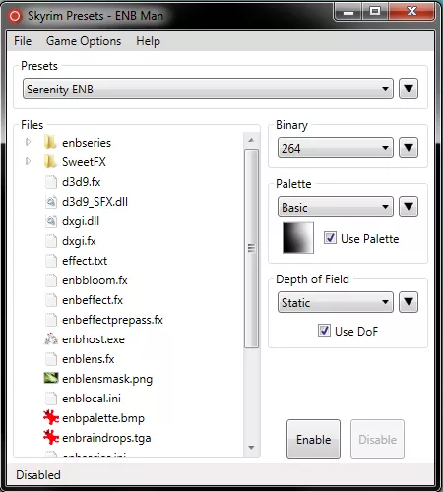Minimize the ENB Man window
The width and height of the screenshot is (443, 492).
348,12
